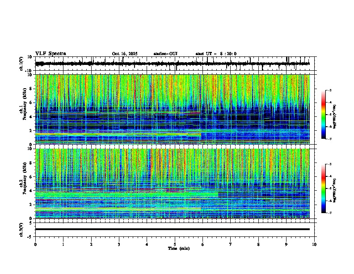The width and height of the screenshot is (354, 274).
Task: Click the "VLF Spectra" plot title
Action: 51,54
